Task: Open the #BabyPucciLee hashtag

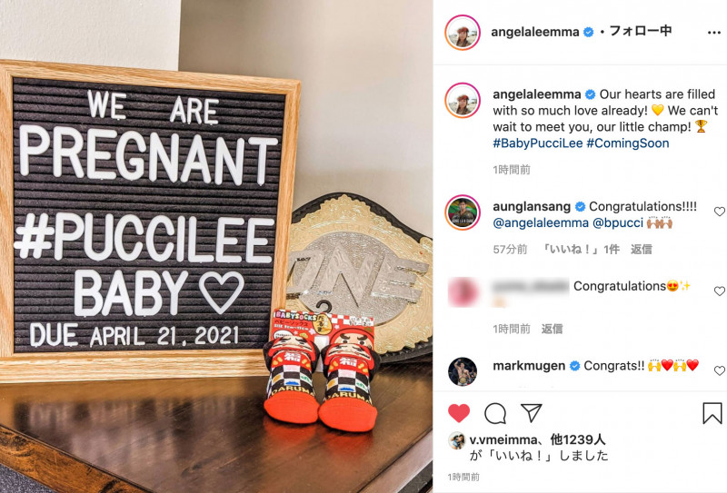Action: (537, 143)
